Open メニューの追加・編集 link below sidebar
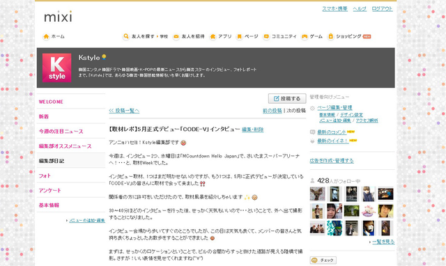Screen dimensions: 446x266 point(87,220)
